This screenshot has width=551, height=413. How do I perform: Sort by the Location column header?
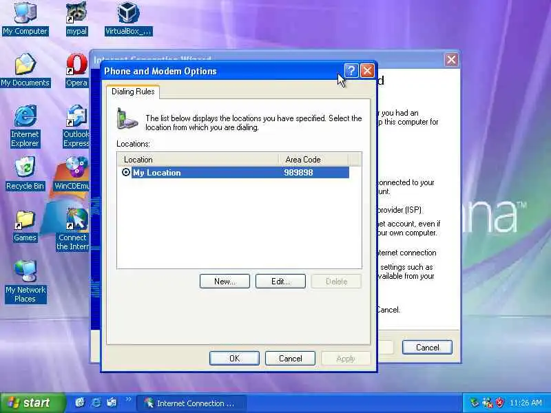pyautogui.click(x=198, y=160)
